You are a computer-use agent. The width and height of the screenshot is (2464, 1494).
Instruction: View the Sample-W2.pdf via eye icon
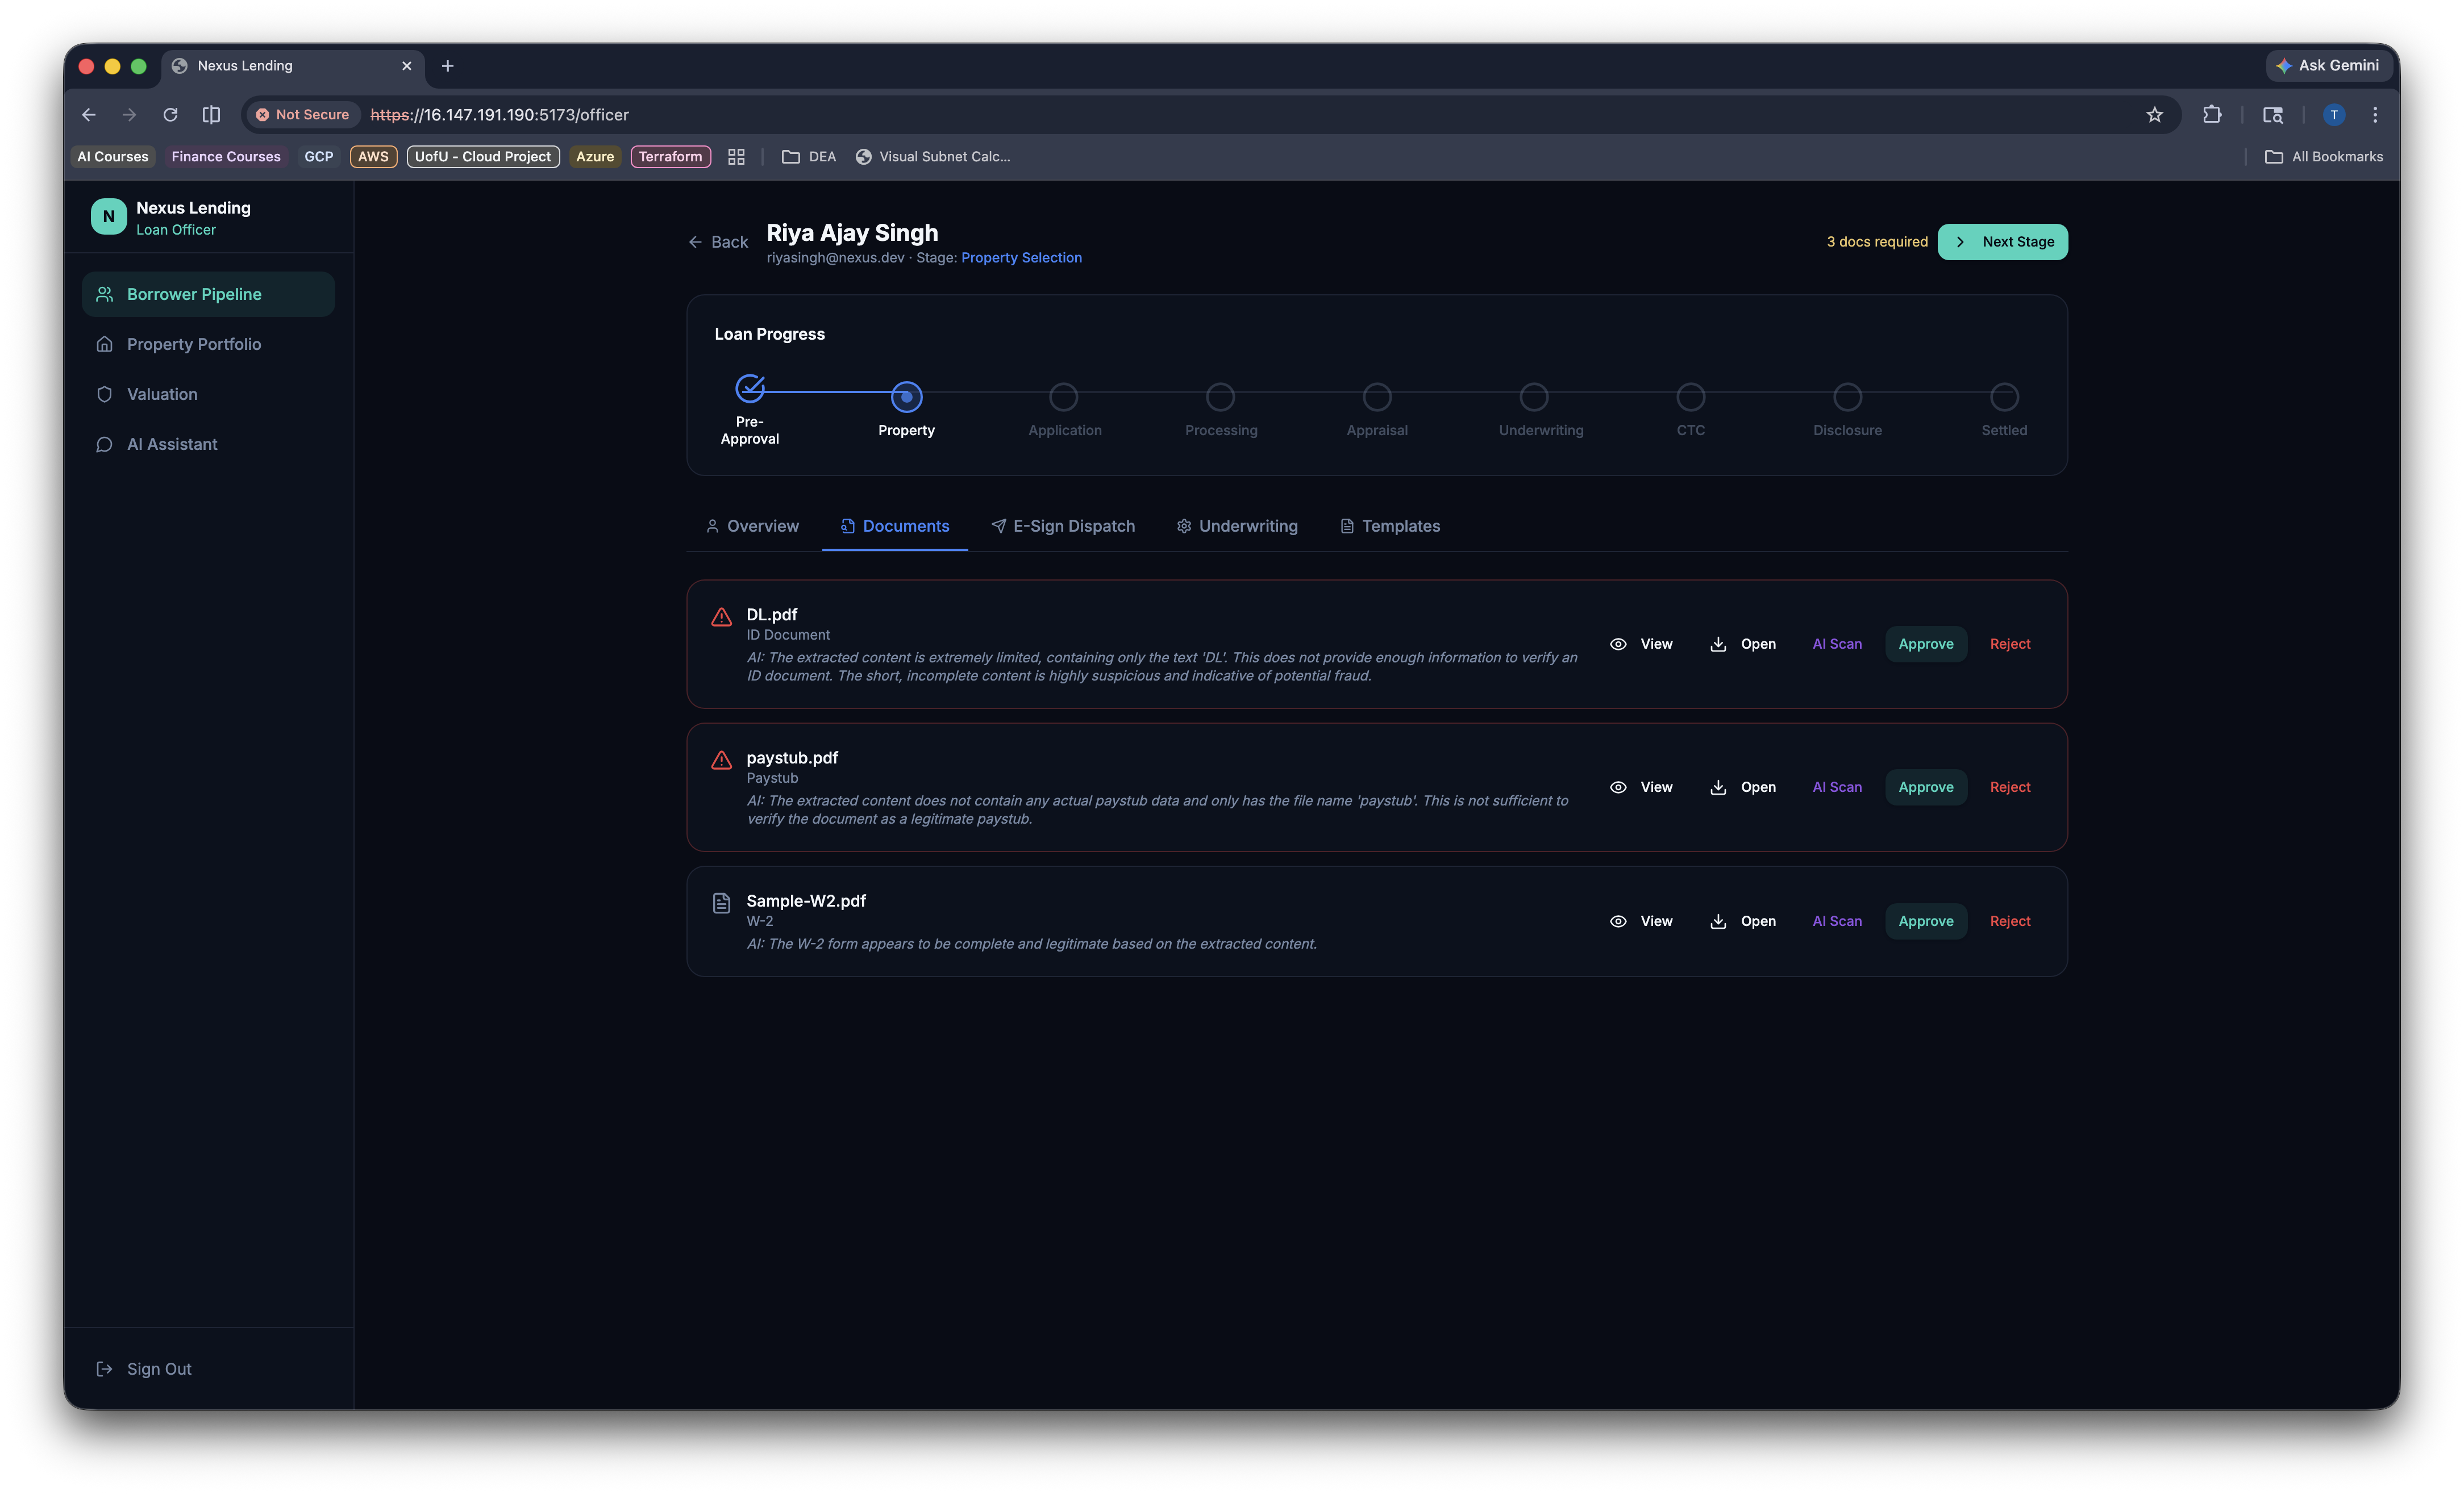pos(1618,920)
